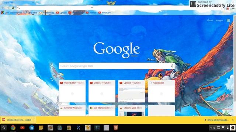Viewport: 236px width, 132px height.
Task: Launch YouTube app from the shelf
Action: pos(22,128)
